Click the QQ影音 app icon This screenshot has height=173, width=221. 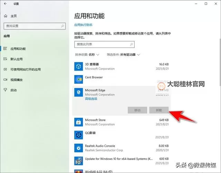point(78,135)
